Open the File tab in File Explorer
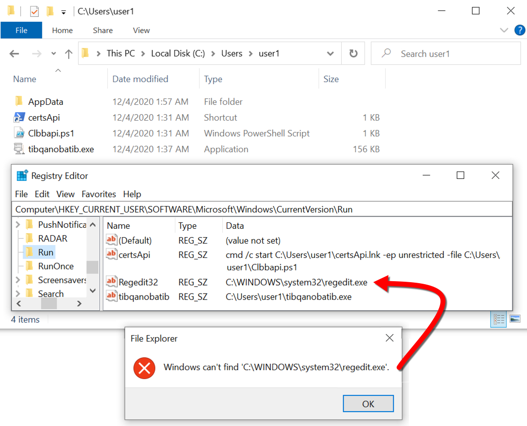 click(21, 30)
